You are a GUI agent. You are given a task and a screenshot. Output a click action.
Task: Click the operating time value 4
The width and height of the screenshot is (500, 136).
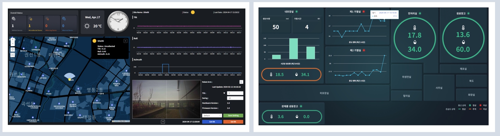[307, 27]
